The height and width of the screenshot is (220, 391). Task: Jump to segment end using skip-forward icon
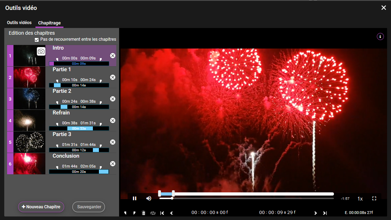point(325,213)
